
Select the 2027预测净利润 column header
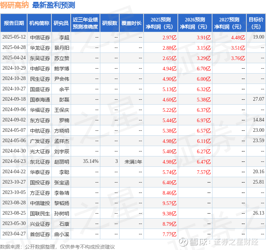pos(229,23)
